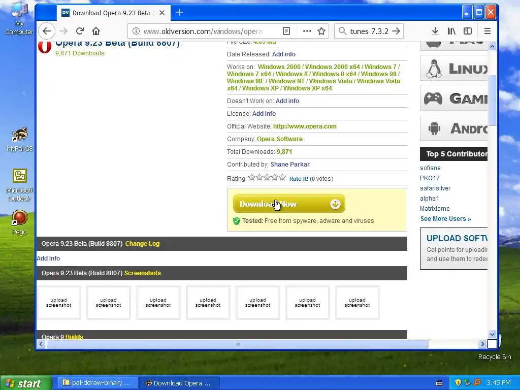Viewport: 520px width, 390px height.
Task: Click the fourth upload screenshot placeholder
Action: [x=208, y=303]
